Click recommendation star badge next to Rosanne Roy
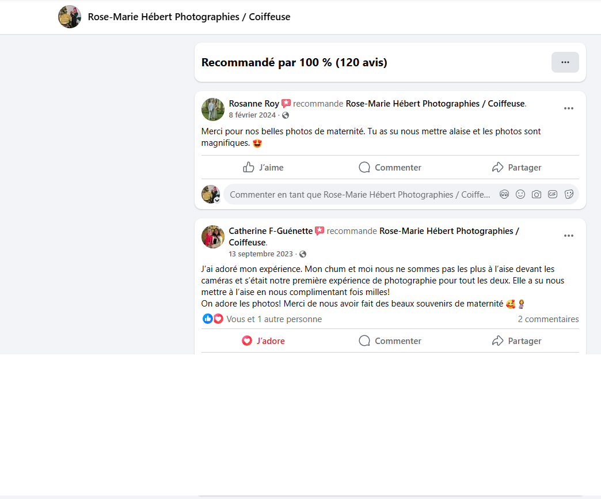This screenshot has width=601, height=499. coord(286,104)
